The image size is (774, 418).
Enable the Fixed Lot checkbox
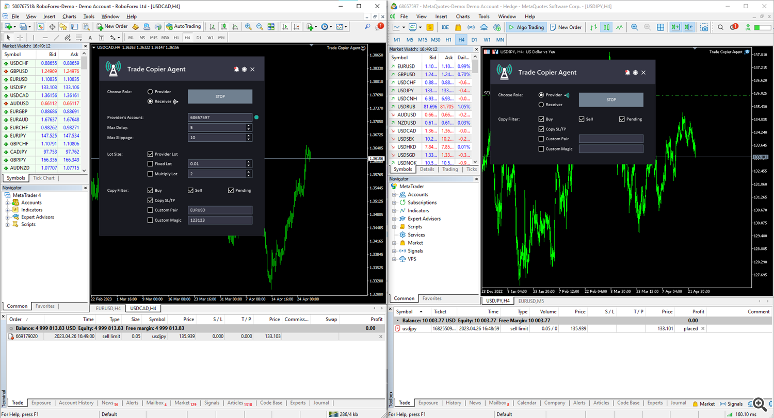150,164
